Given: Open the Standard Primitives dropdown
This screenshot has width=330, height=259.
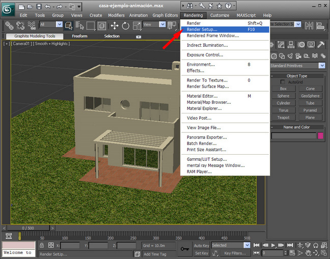Looking at the screenshot, I should tap(322, 66).
